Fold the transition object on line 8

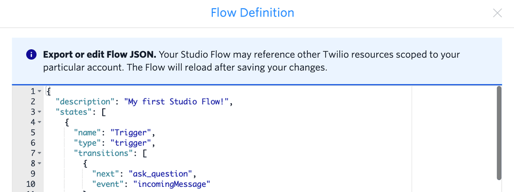40,163
